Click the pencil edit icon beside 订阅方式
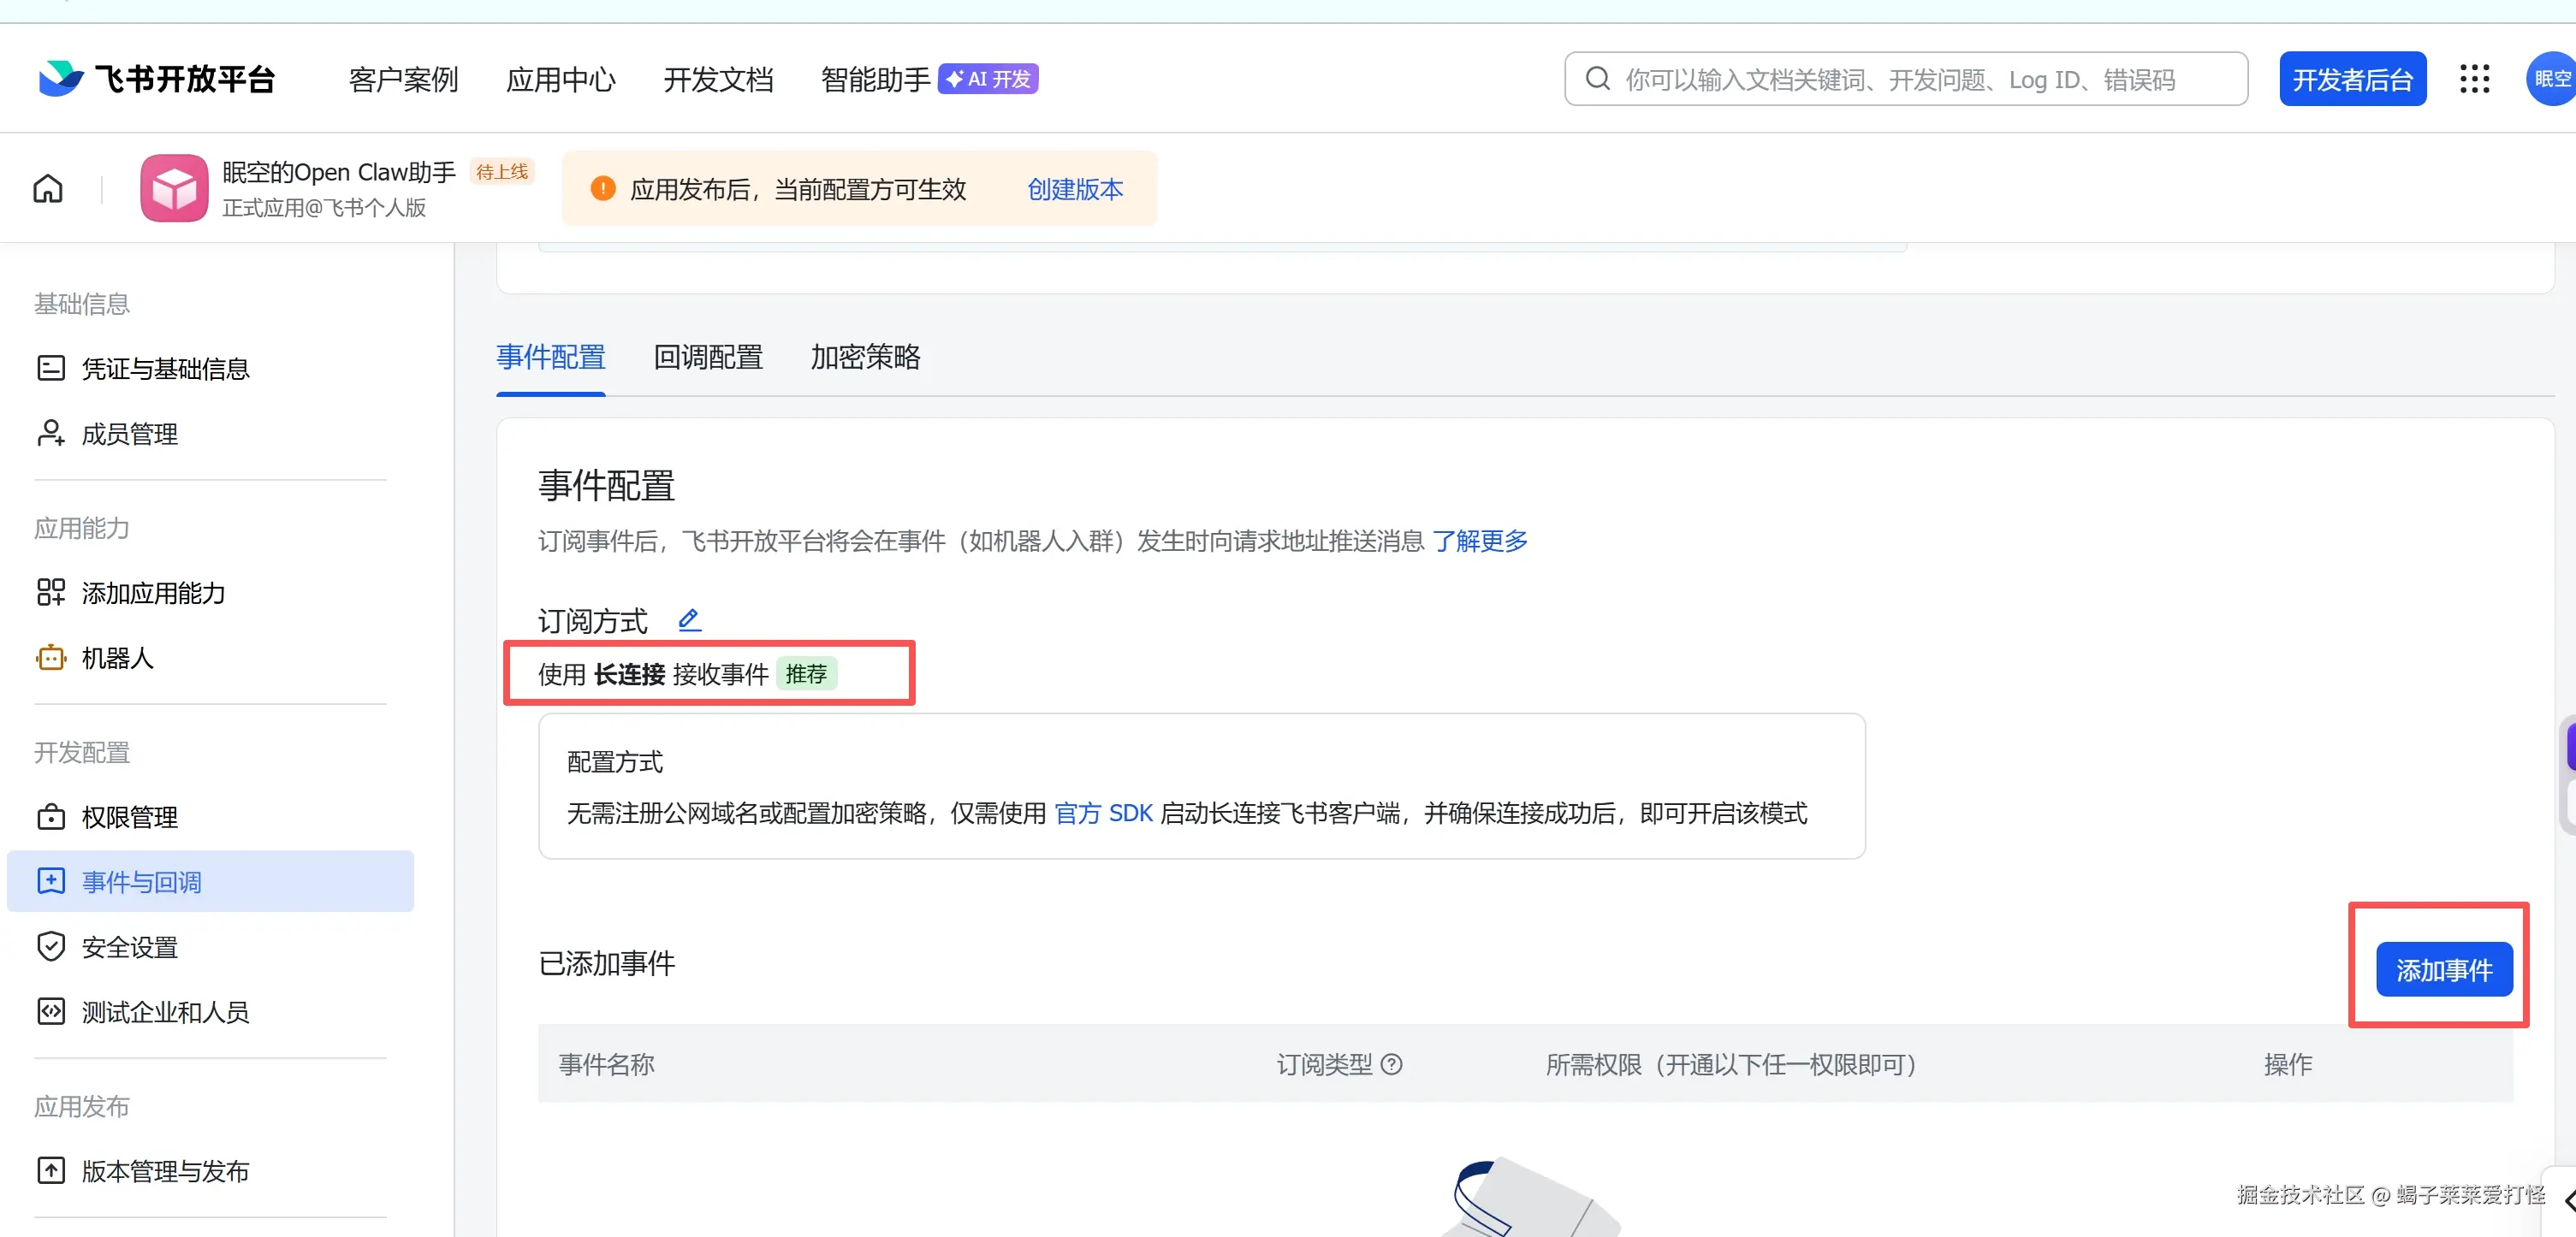The height and width of the screenshot is (1237, 2576). pyautogui.click(x=689, y=619)
